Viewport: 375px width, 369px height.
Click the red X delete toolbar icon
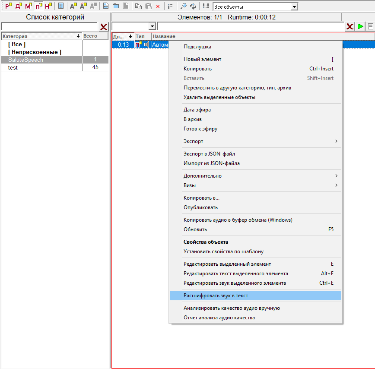point(158,6)
